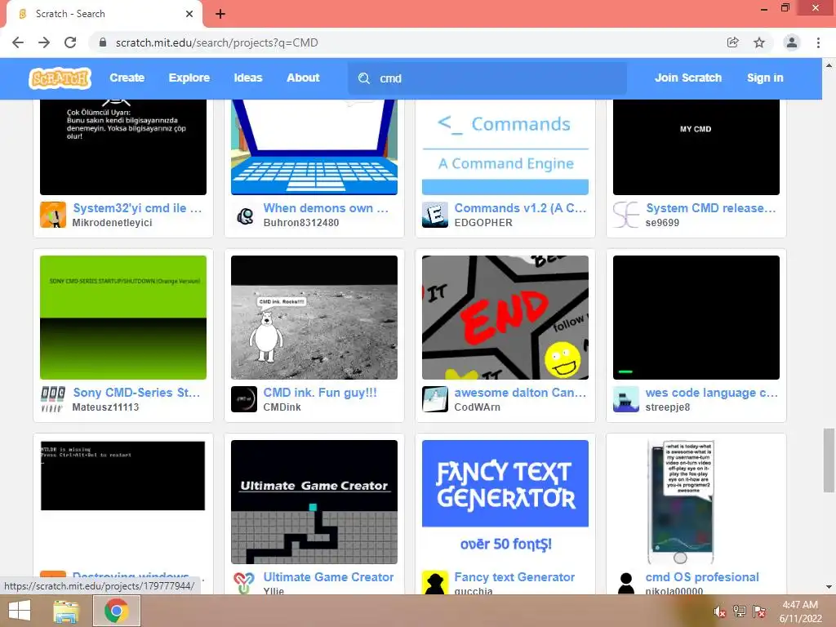The height and width of the screenshot is (627, 836).
Task: Reload the page
Action: click(x=70, y=42)
